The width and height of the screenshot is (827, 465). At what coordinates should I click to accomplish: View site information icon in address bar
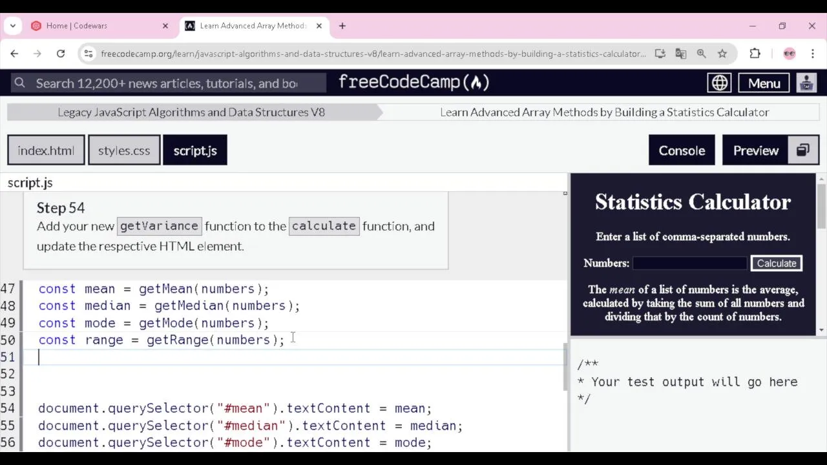click(x=89, y=54)
